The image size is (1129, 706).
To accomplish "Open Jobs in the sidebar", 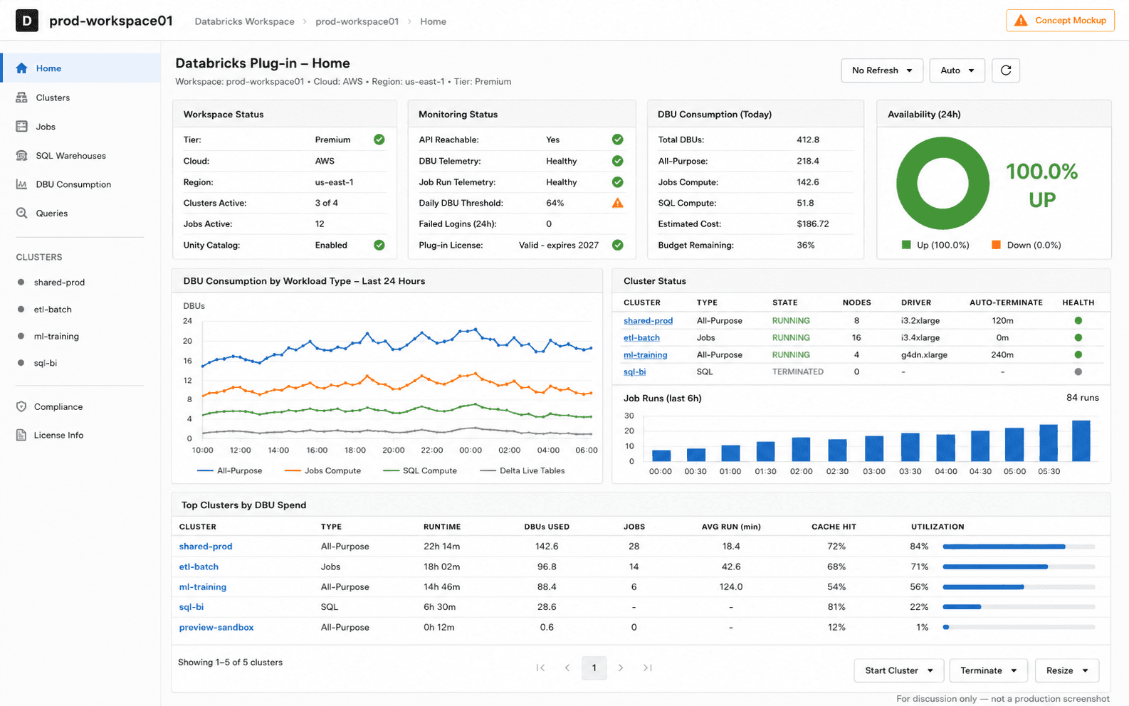I will [80, 127].
